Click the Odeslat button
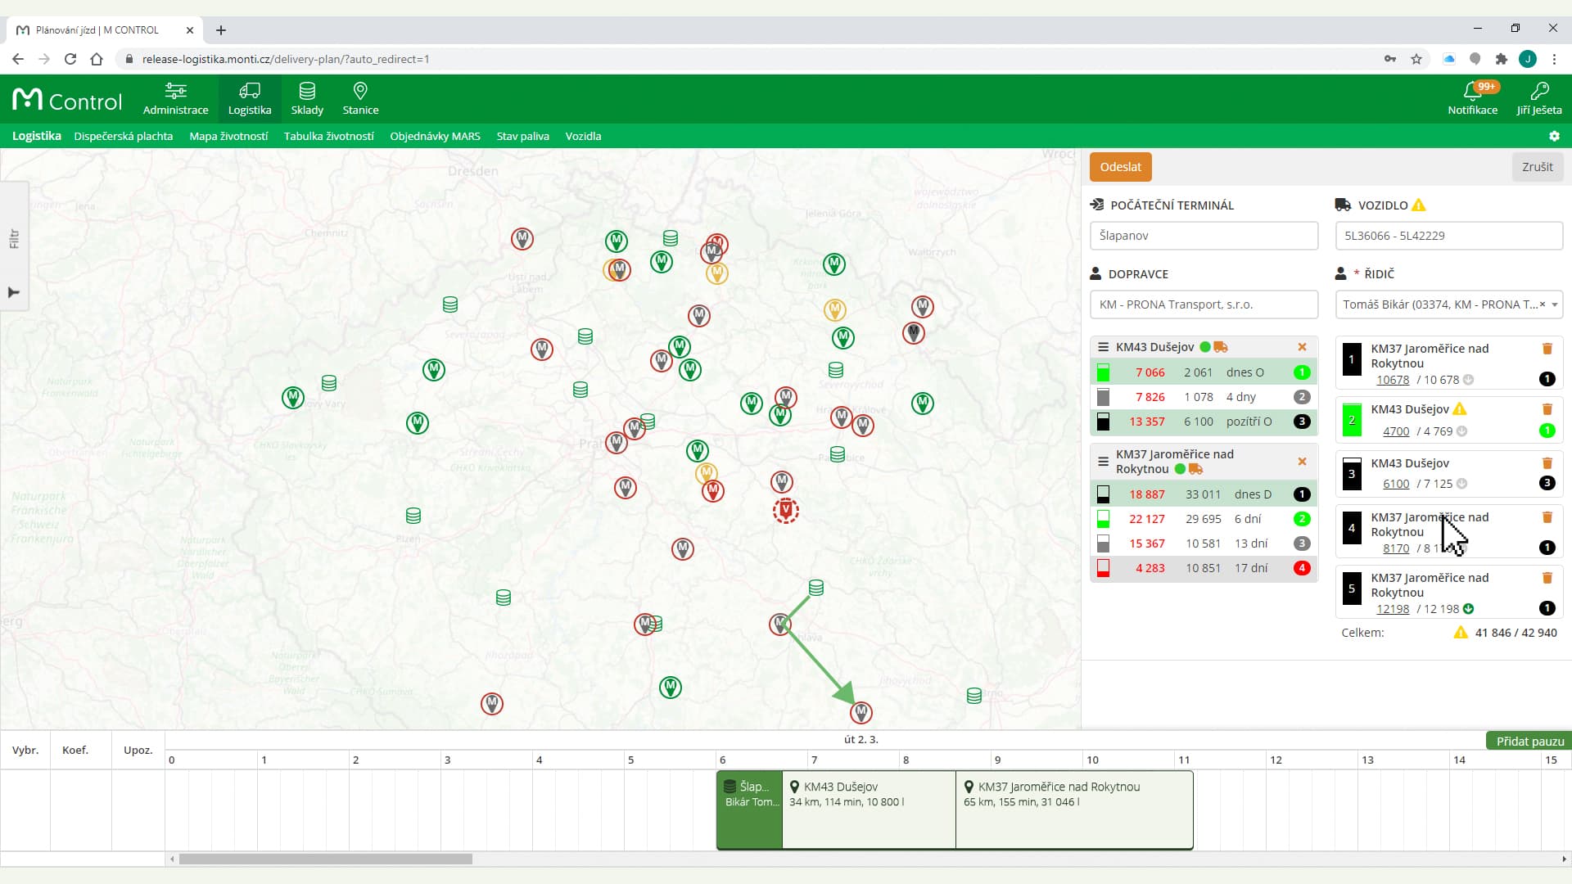Viewport: 1572px width, 884px height. (1120, 167)
